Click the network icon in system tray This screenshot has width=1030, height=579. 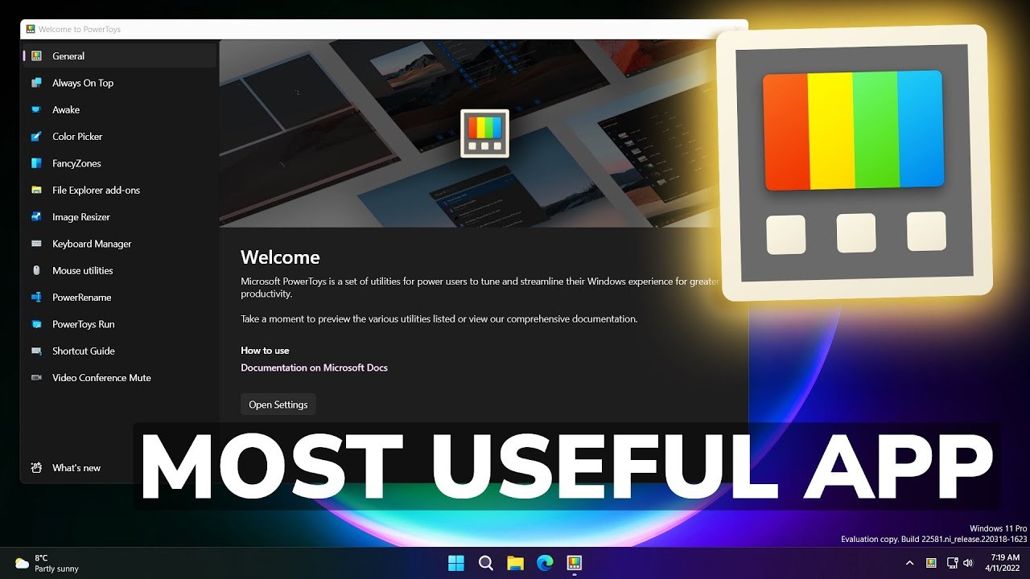click(x=953, y=563)
